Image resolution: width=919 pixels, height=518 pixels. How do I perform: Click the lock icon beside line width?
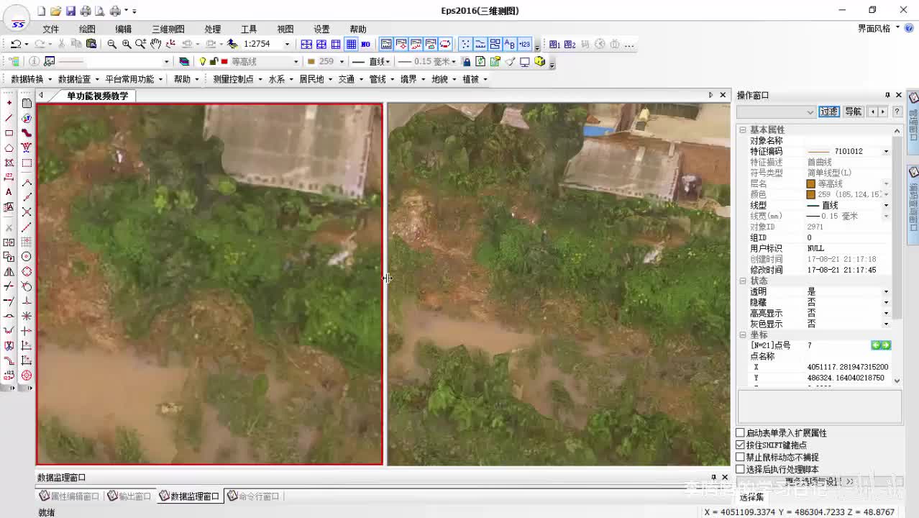466,62
